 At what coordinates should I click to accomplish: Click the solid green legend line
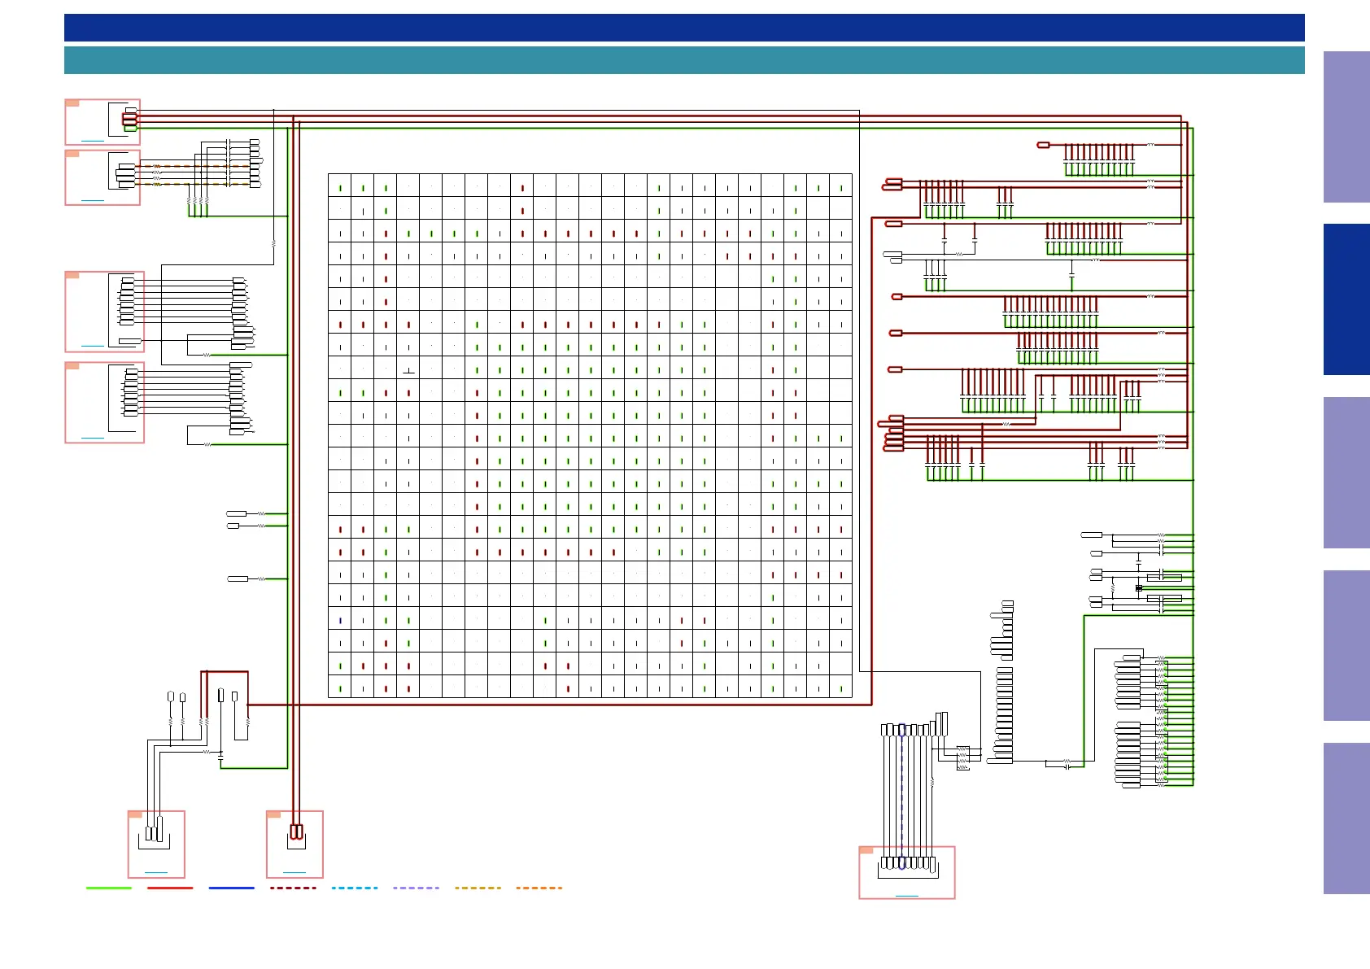click(109, 888)
